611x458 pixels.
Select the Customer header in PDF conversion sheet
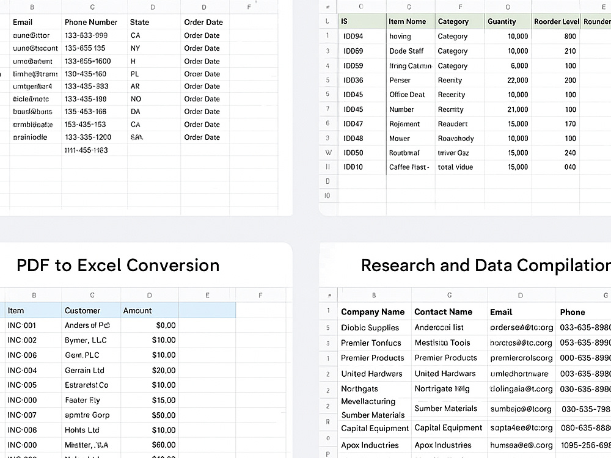point(91,310)
